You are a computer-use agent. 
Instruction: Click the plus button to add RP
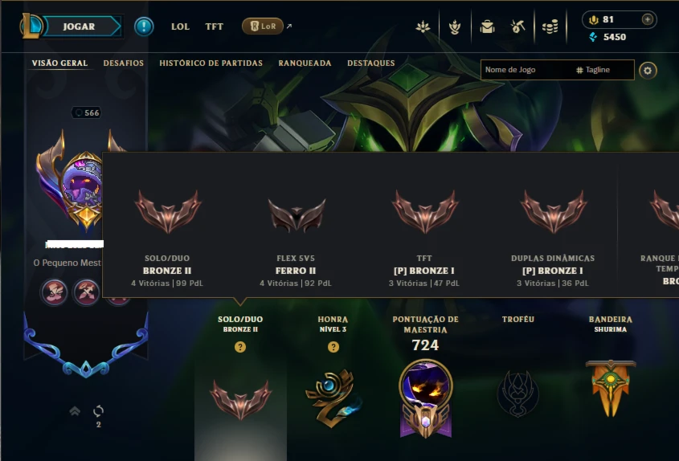coord(648,19)
